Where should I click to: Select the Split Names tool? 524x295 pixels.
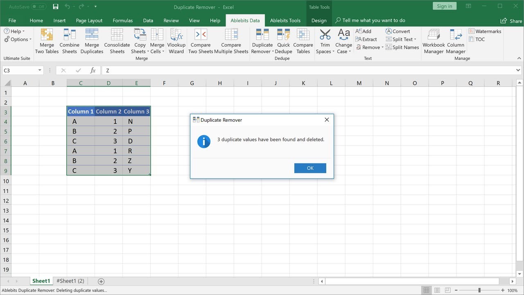(x=402, y=47)
